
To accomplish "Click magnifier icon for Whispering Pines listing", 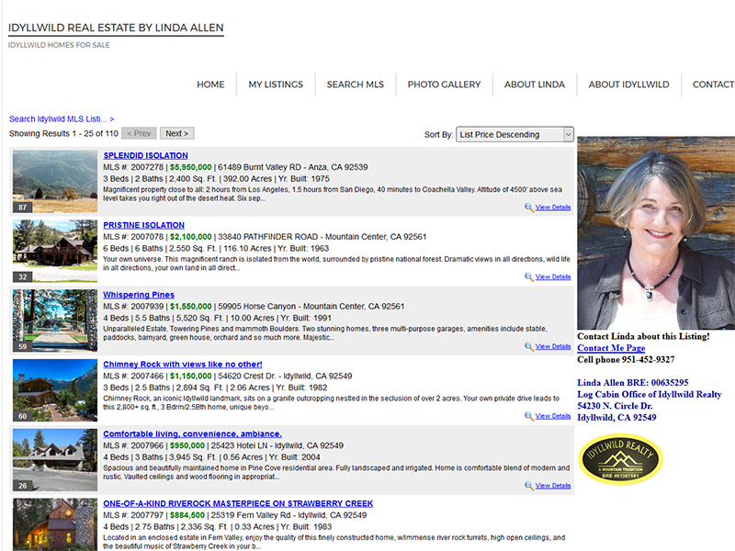I will pos(529,347).
